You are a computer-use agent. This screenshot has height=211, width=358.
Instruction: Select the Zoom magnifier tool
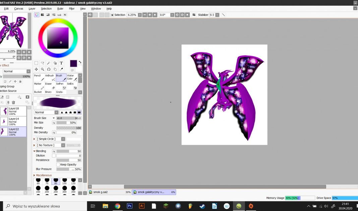point(43,69)
